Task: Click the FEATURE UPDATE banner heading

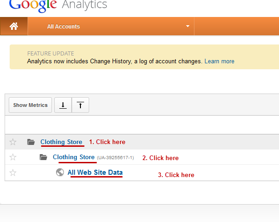Action: click(x=51, y=53)
